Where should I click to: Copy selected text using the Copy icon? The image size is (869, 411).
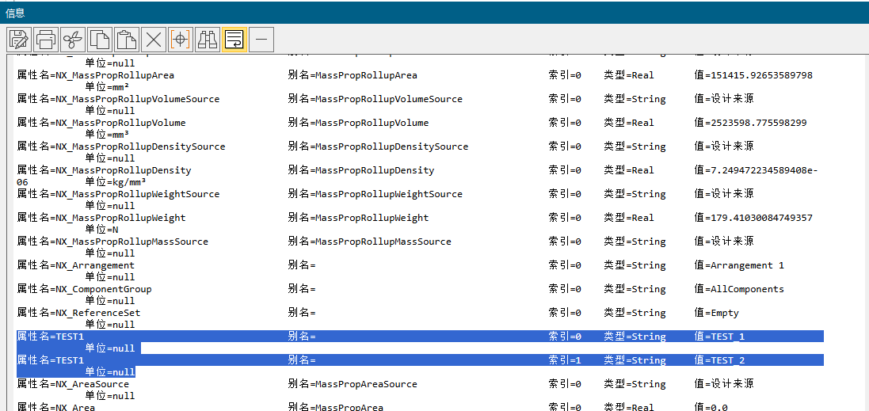100,39
